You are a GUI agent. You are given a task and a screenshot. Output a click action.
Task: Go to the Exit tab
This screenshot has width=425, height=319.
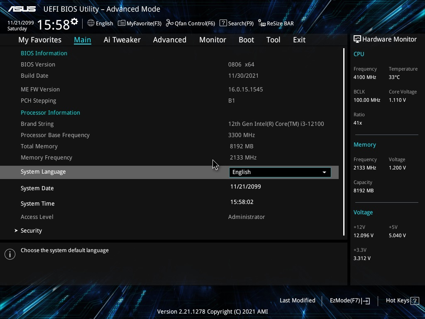[299, 40]
